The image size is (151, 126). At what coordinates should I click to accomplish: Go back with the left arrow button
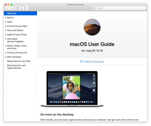click(7, 8)
